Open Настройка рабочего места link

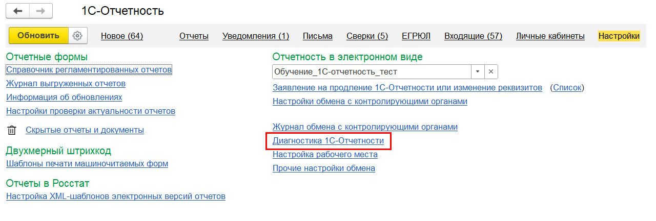325,154
